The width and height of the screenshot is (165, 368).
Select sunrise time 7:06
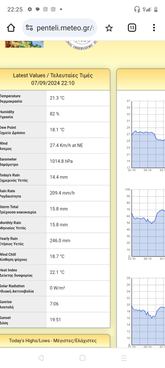click(x=54, y=304)
